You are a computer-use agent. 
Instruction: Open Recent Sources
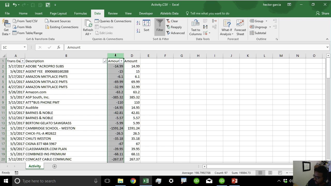click(x=58, y=21)
